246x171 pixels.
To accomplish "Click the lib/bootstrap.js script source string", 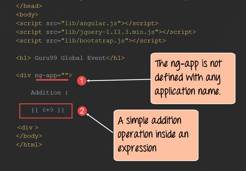I will (95, 40).
